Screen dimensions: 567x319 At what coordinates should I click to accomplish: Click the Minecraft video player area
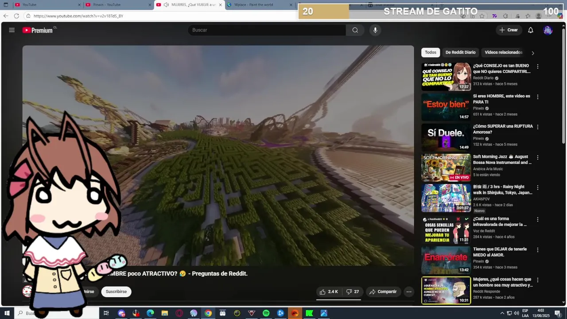pyautogui.click(x=218, y=155)
